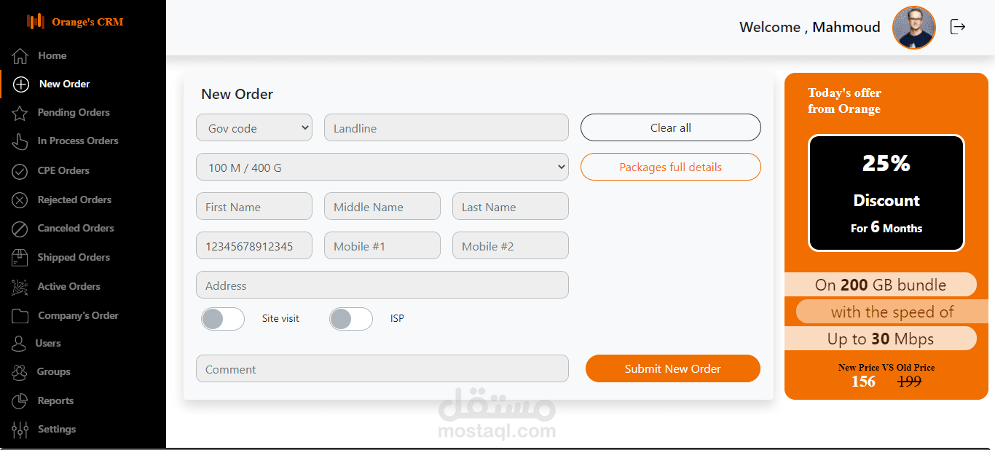The height and width of the screenshot is (450, 995).
Task: Select Rejected Orders menu entry
Action: 74,200
